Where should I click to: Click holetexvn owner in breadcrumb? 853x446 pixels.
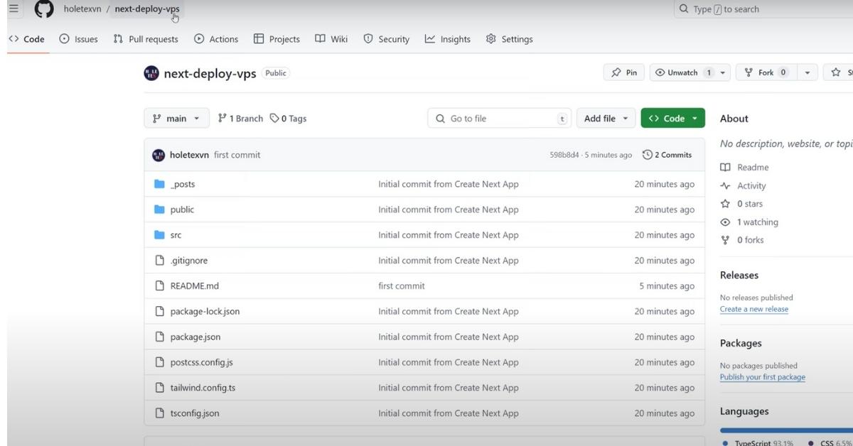pyautogui.click(x=82, y=9)
